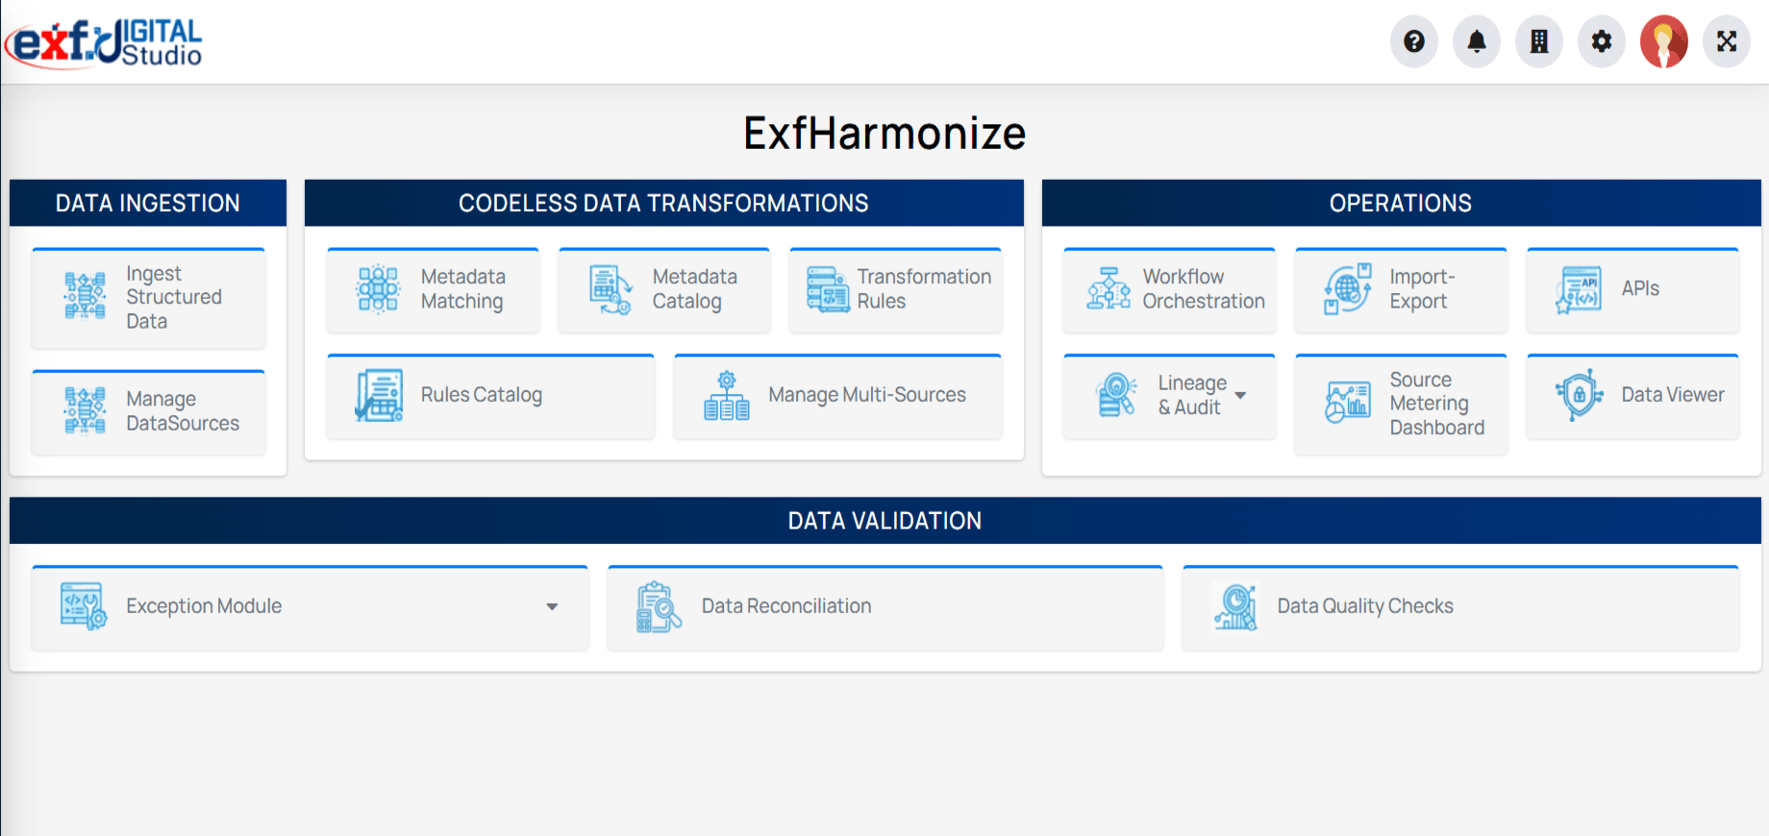Open the settings gear icon
The width and height of the screenshot is (1769, 836).
point(1601,41)
